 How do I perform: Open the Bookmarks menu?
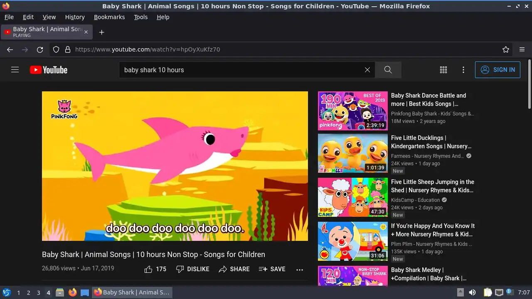coord(109,17)
